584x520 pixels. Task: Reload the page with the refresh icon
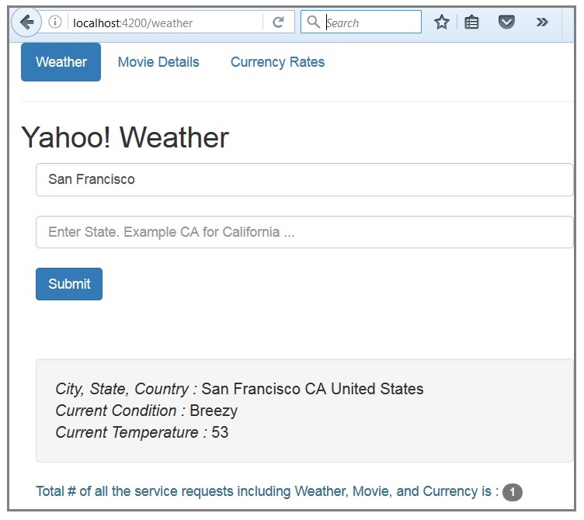278,23
